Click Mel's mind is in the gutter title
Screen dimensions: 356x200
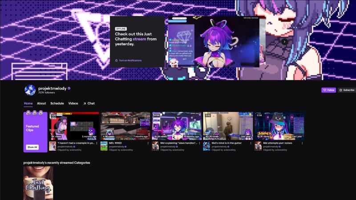click(227, 143)
